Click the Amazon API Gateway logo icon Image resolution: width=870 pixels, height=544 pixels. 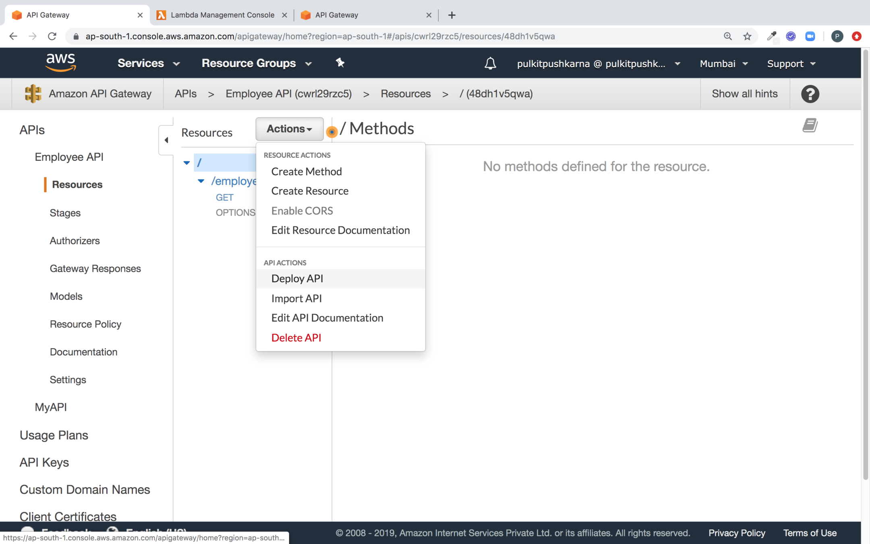[33, 94]
